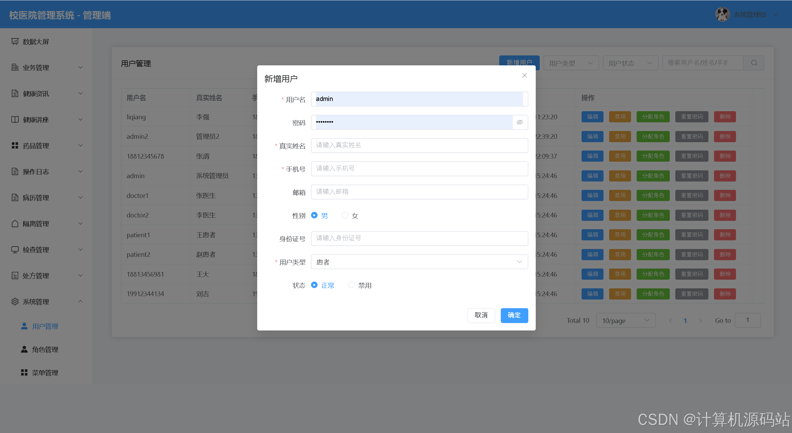792x433 pixels.
Task: Click 重置密码 for the doctor1 row
Action: pyautogui.click(x=692, y=195)
